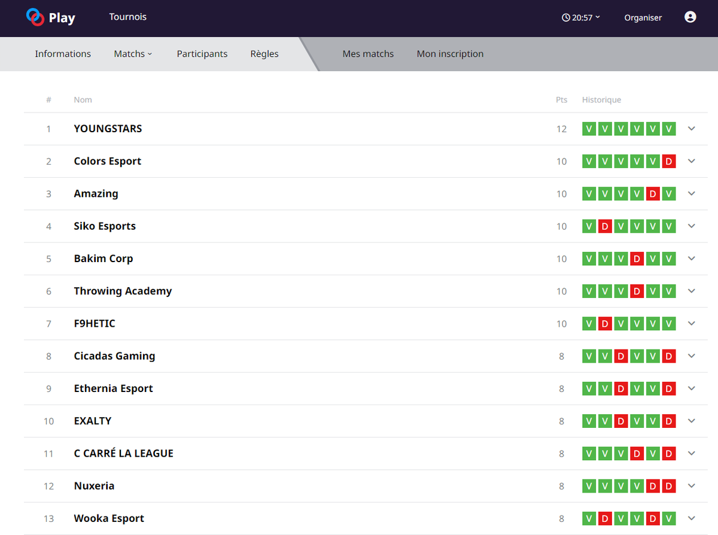This screenshot has width=718, height=535.
Task: Click the Play logo icon
Action: pyautogui.click(x=35, y=17)
